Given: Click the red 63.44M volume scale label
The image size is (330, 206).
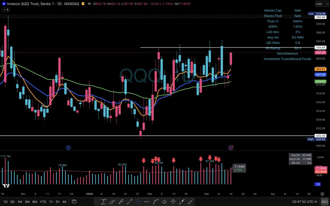Looking at the screenshot, I should (x=321, y=171).
